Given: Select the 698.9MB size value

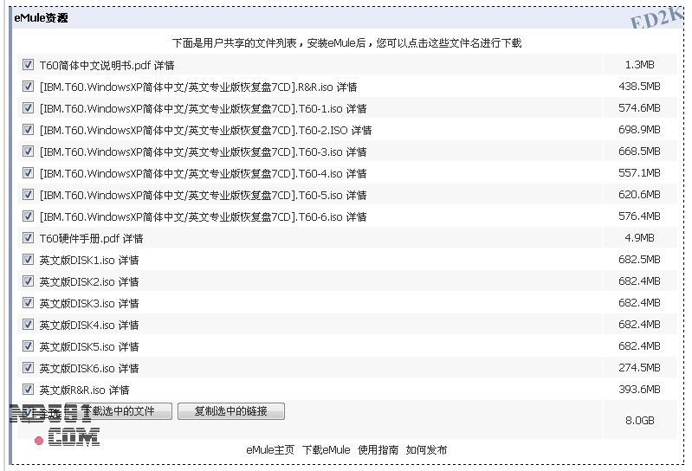Looking at the screenshot, I should (x=639, y=130).
